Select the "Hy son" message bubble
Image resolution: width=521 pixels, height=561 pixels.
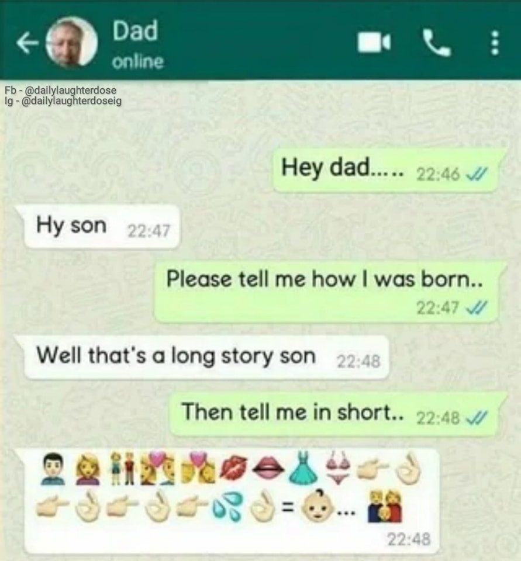coord(101,227)
